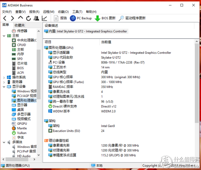Click the Up level arrow icon
The height and width of the screenshot is (170, 201).
pos(20,18)
